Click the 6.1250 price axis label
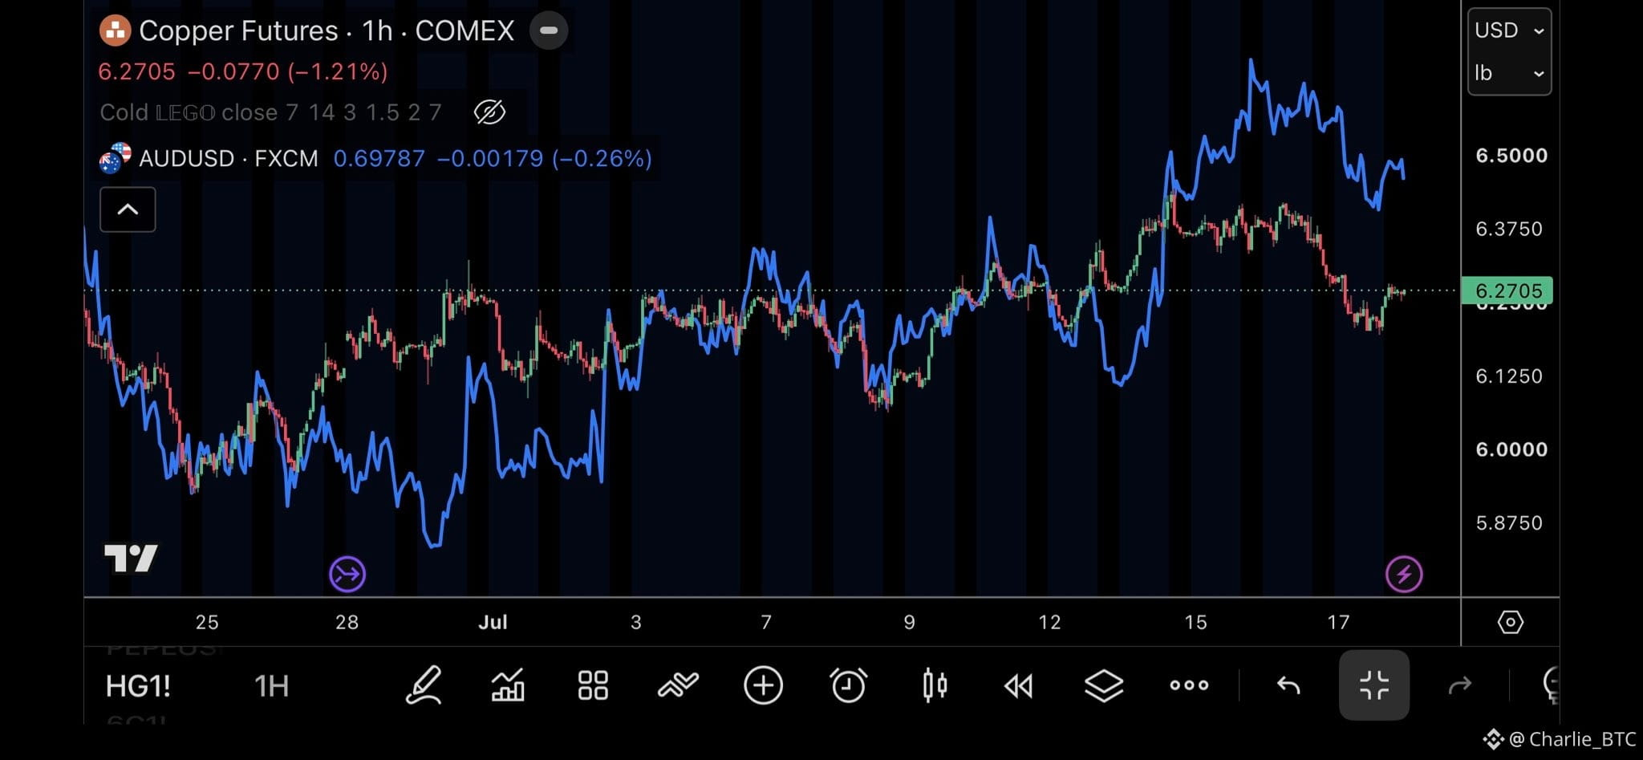Image resolution: width=1643 pixels, height=760 pixels. (1509, 376)
